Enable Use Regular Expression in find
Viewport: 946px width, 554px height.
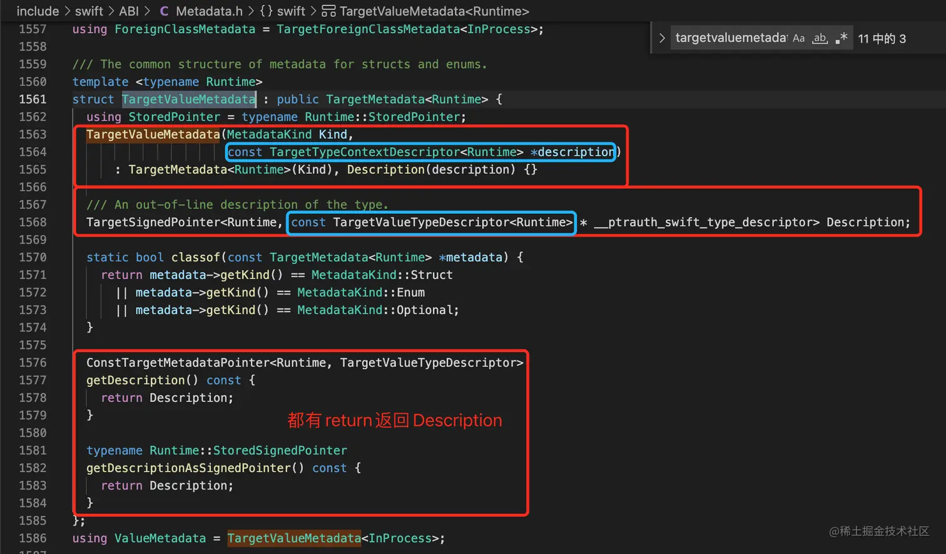coord(842,38)
